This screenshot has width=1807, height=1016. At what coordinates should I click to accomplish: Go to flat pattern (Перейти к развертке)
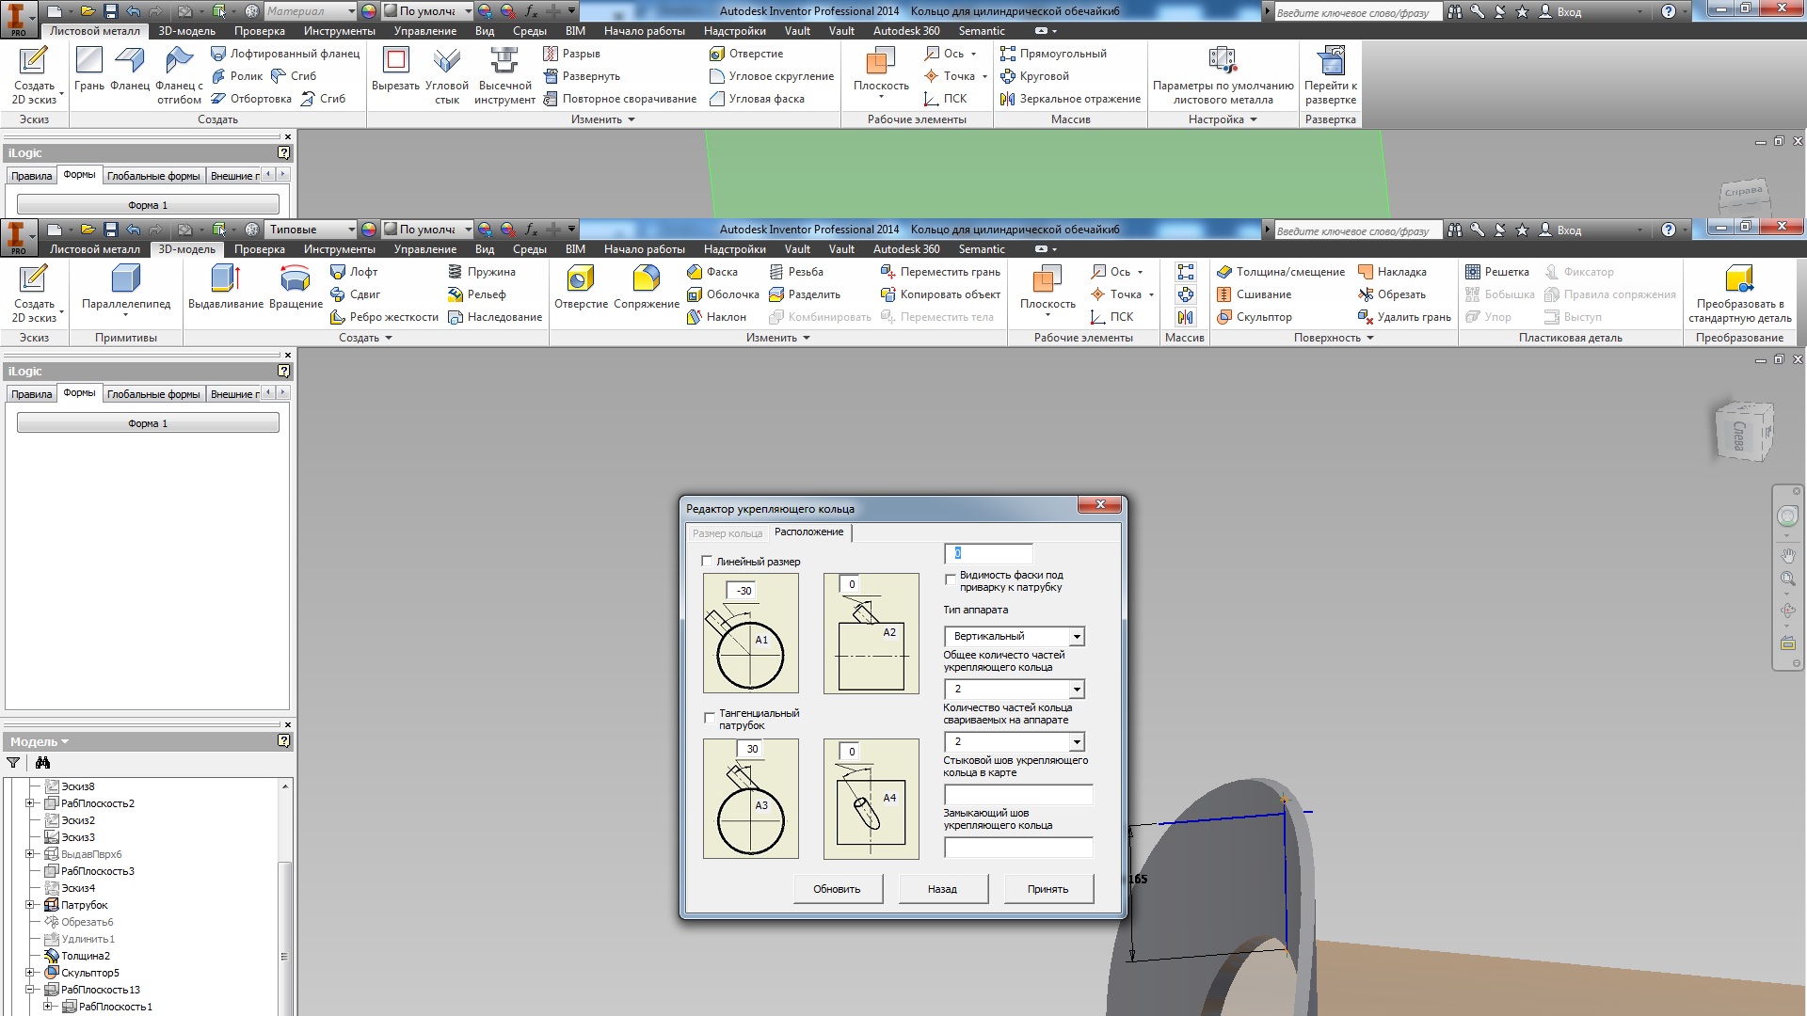coord(1330,75)
